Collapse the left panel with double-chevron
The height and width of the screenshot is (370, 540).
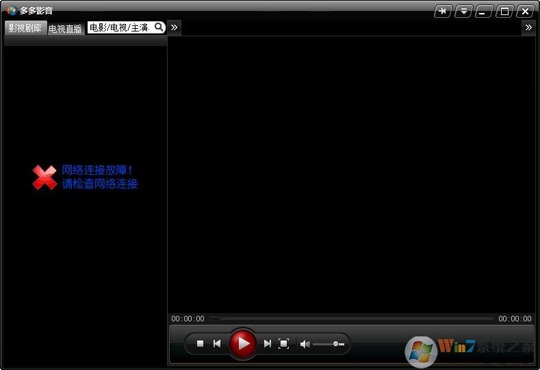[175, 27]
